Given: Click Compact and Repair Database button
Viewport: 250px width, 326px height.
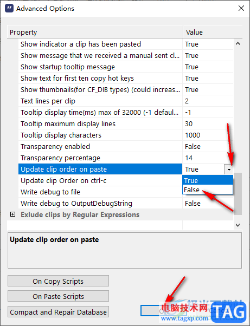Looking at the screenshot, I should (58, 312).
